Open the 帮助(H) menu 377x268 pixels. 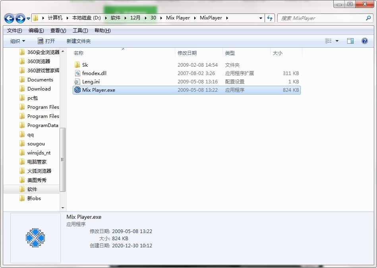click(x=102, y=31)
